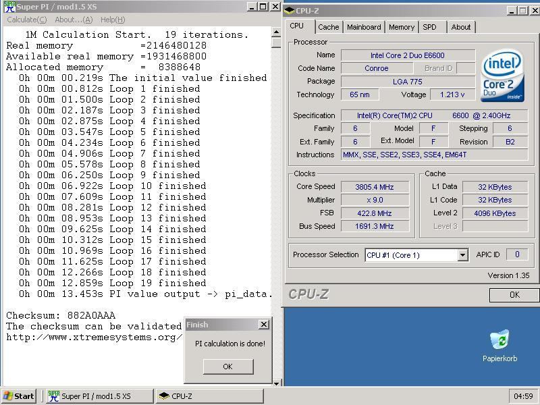Screen dimensions: 540x405
Task: Click the APIC ID value '0'
Action: coord(517,254)
